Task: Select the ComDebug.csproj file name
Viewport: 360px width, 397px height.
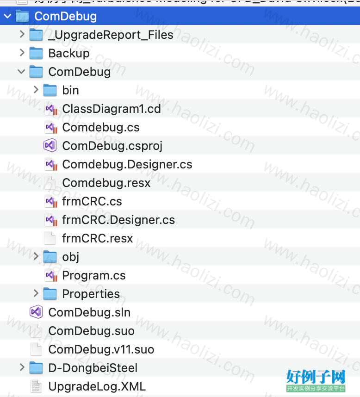Action: point(112,146)
